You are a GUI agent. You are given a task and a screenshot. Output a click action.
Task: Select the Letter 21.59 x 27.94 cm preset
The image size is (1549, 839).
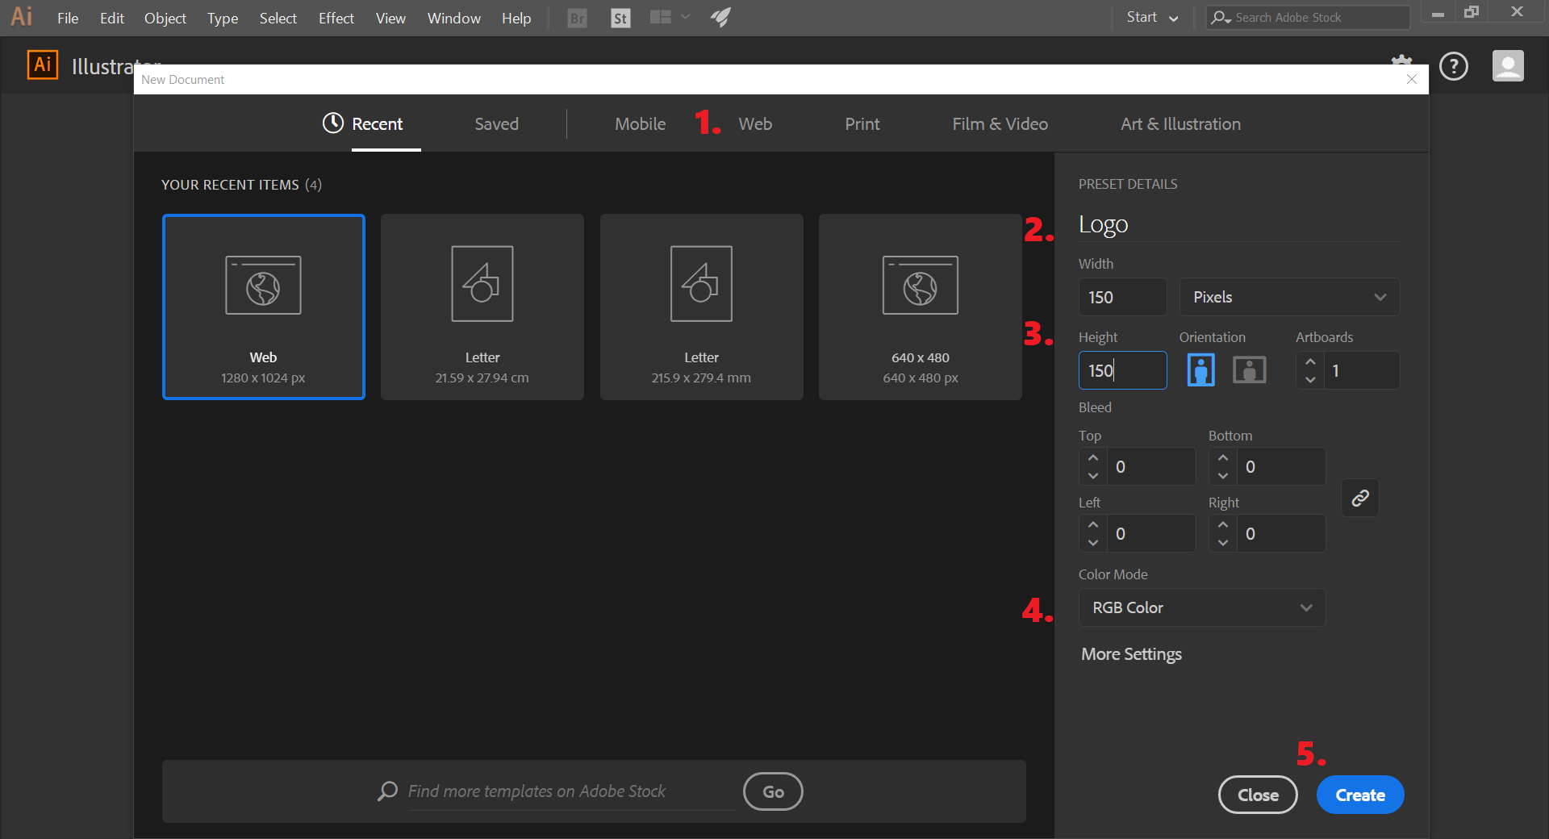pyautogui.click(x=482, y=307)
